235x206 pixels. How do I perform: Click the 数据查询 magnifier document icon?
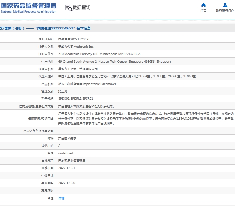pos(69,8)
